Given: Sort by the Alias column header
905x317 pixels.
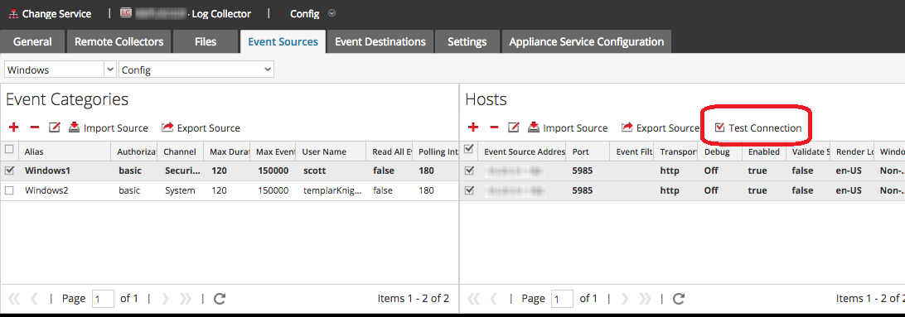Looking at the screenshot, I should coord(65,151).
